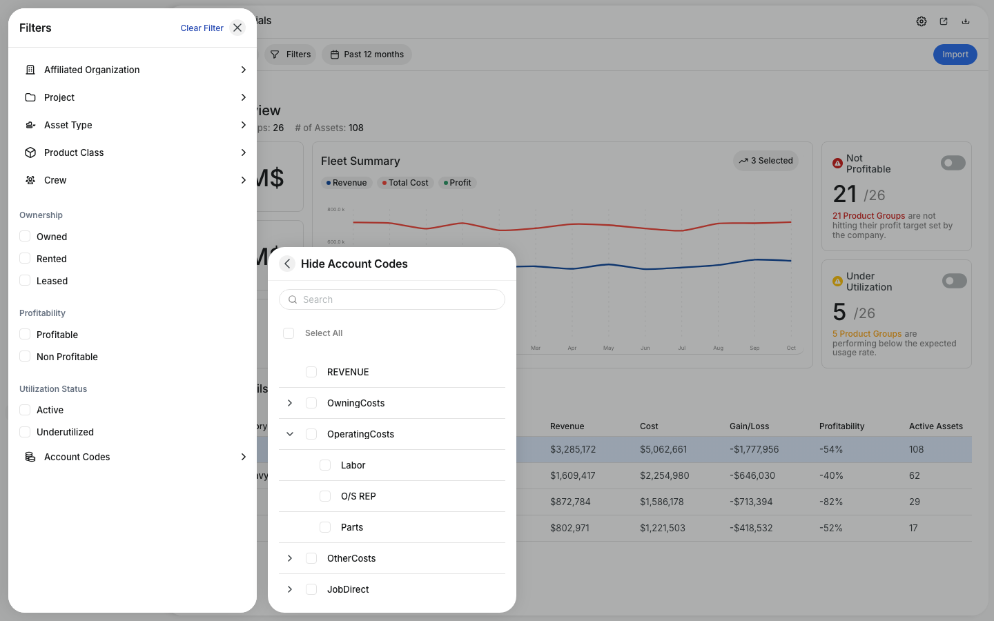Check the Leased ownership checkbox

25,280
